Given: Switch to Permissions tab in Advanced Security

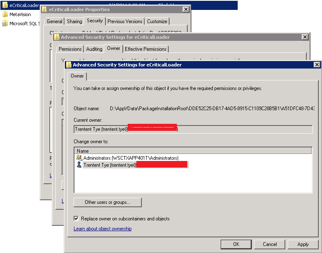Looking at the screenshot, I should point(70,49).
